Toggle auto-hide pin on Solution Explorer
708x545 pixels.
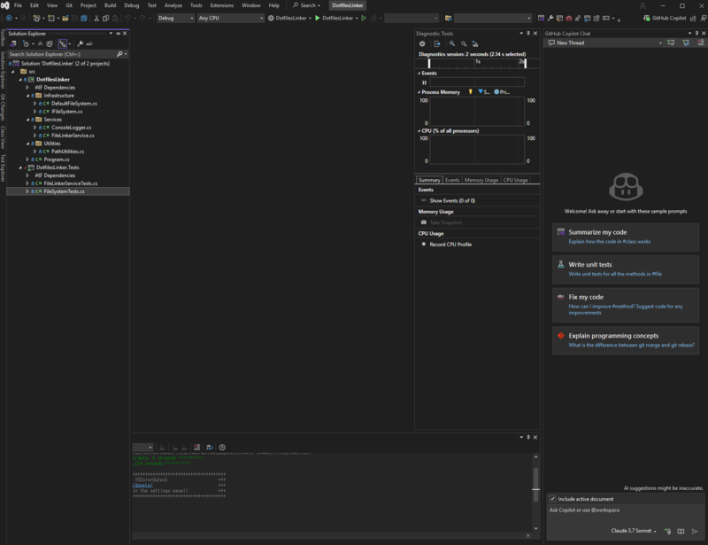coord(119,34)
